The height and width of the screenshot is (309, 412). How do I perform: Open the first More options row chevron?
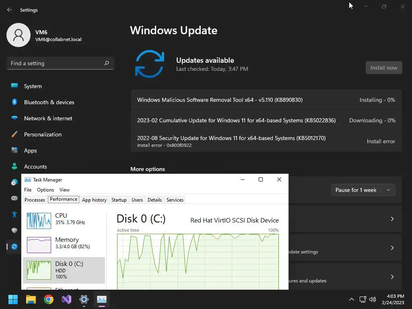coord(392,219)
